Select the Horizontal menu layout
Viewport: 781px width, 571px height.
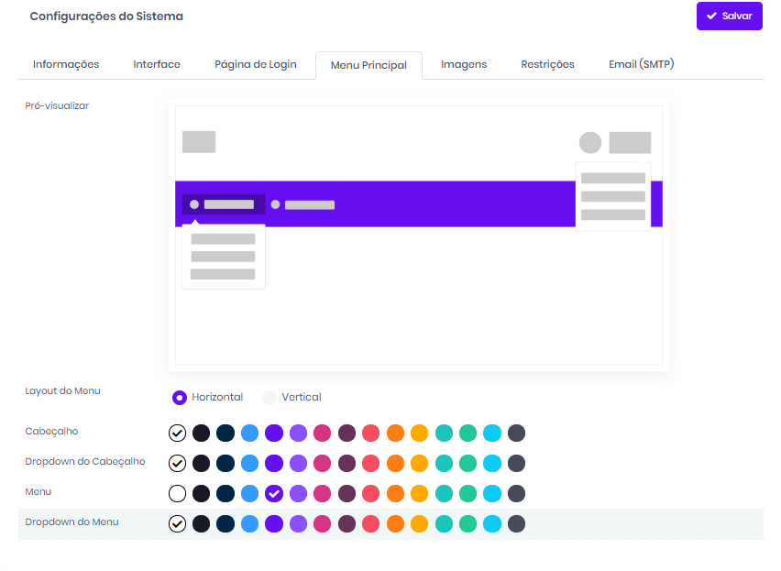point(180,398)
